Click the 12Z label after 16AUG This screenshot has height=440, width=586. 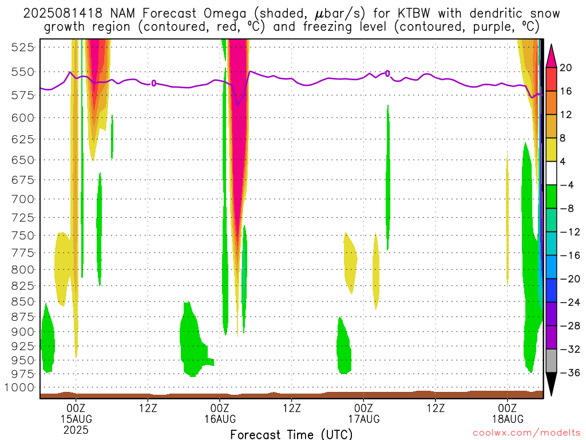point(292,408)
